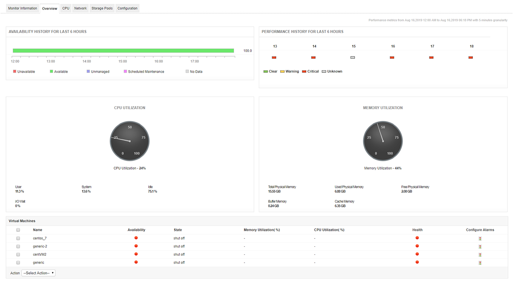Check the checkbox next to centos_7
This screenshot has height=281, width=514.
(x=18, y=238)
